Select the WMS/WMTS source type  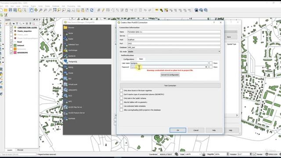pos(87,90)
